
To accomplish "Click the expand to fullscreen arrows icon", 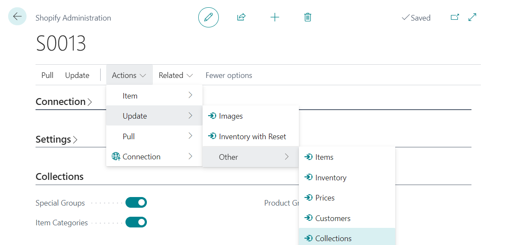I will tap(472, 18).
